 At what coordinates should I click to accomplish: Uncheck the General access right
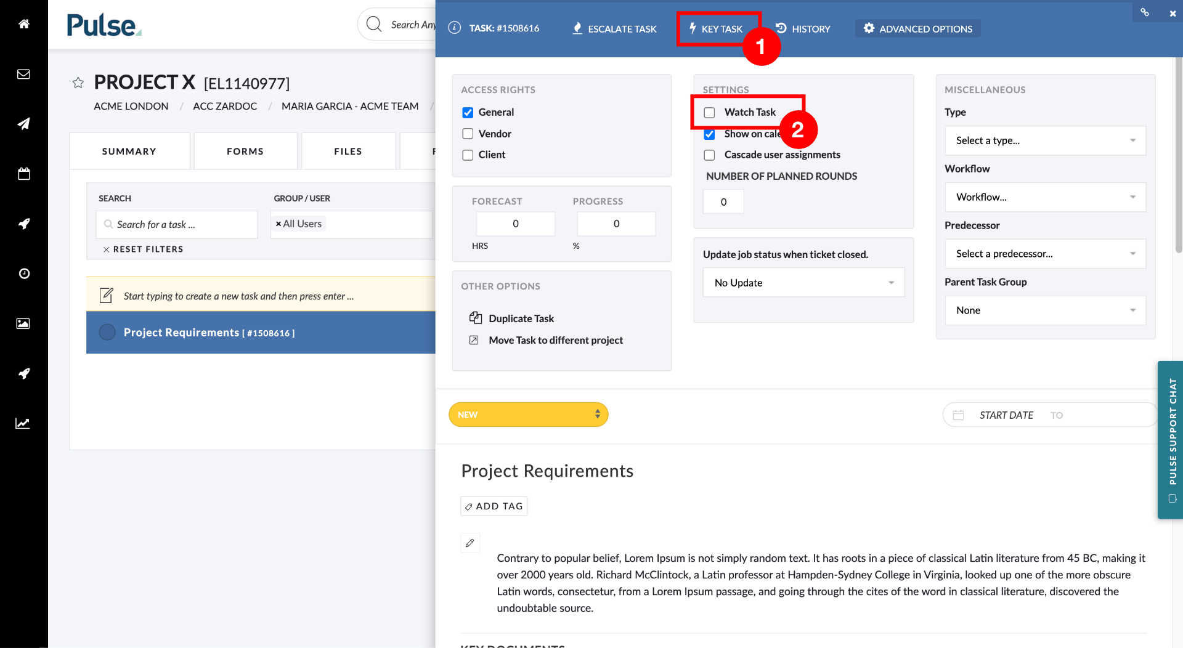click(x=468, y=112)
